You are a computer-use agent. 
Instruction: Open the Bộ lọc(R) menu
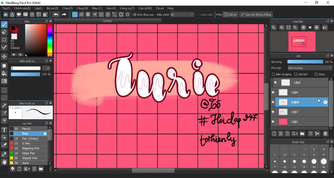(x=53, y=8)
